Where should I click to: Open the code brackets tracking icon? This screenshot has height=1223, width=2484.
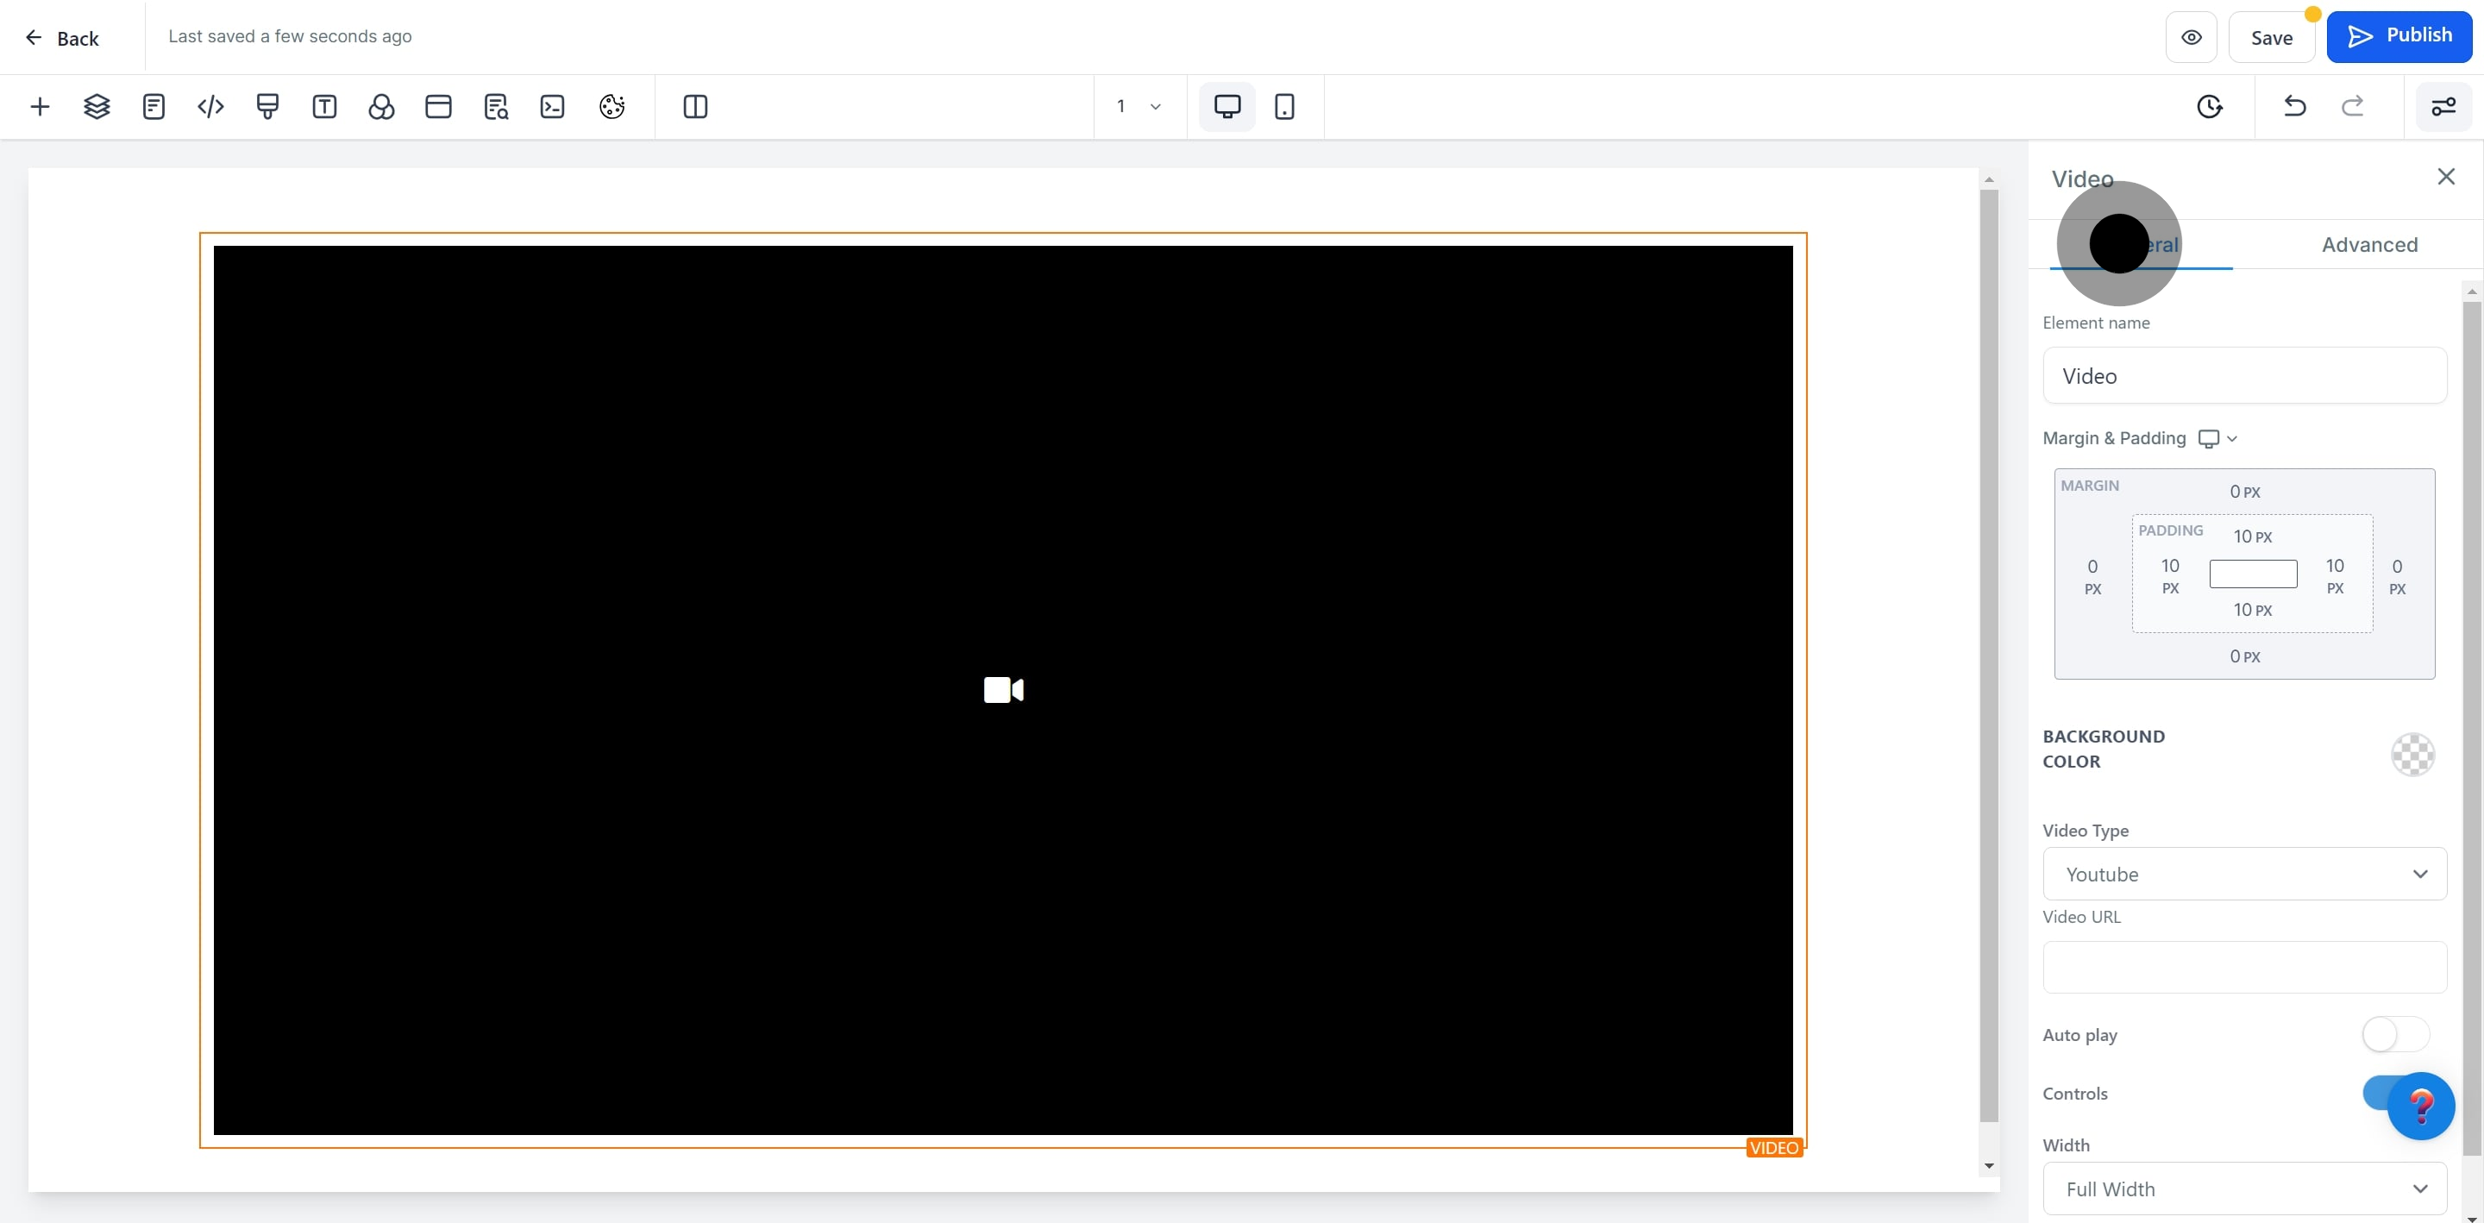(x=210, y=106)
